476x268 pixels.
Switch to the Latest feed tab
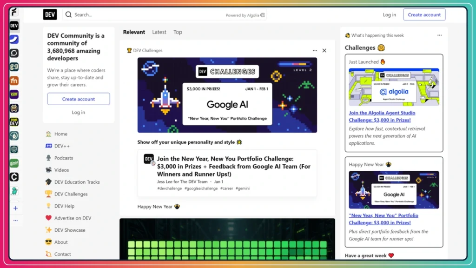pyautogui.click(x=159, y=32)
